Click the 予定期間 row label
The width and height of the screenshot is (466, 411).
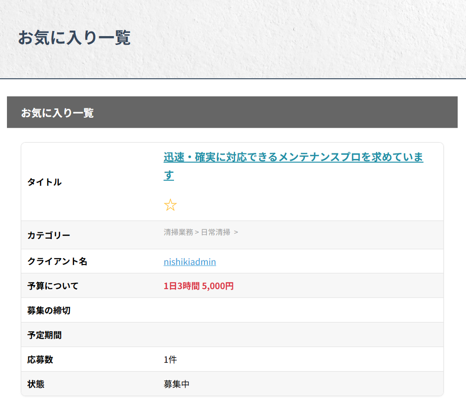[44, 335]
